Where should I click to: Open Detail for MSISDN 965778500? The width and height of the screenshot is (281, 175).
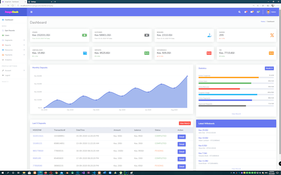[x=181, y=152]
